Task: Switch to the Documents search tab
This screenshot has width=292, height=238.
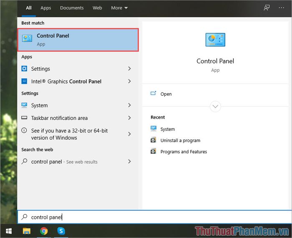Action: 72,8
